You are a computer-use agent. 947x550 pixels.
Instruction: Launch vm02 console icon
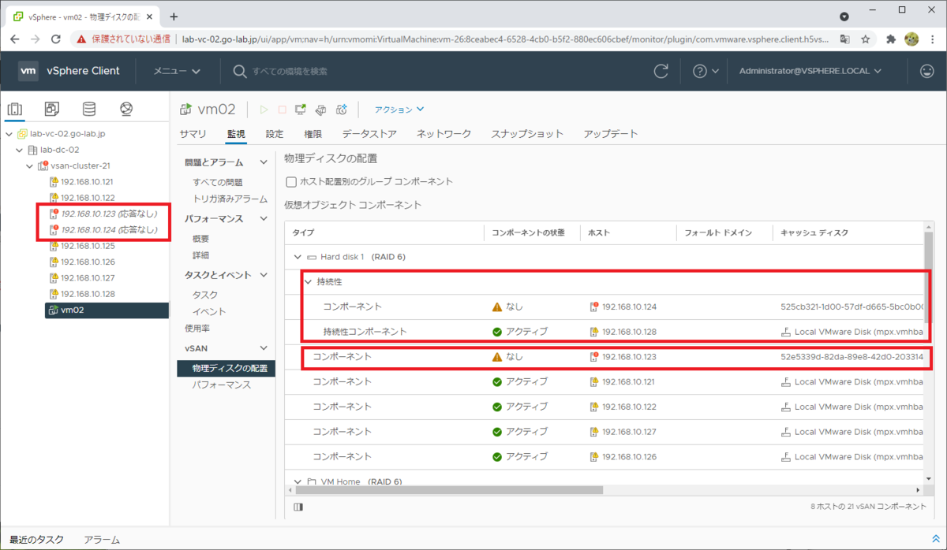[301, 110]
